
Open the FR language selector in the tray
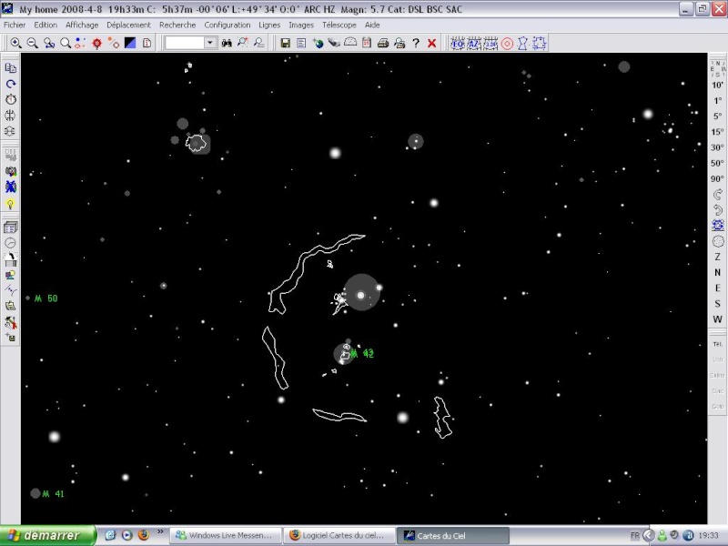[x=633, y=535]
